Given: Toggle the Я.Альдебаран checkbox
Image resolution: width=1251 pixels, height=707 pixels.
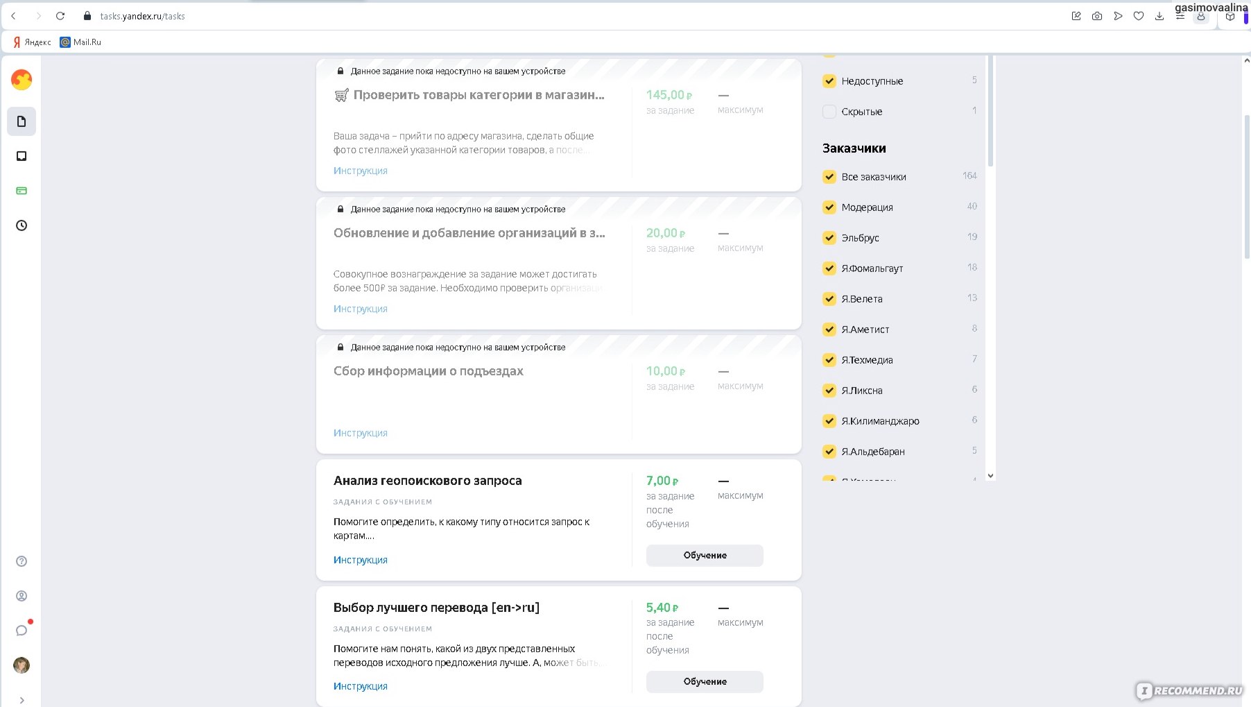Looking at the screenshot, I should (x=829, y=452).
